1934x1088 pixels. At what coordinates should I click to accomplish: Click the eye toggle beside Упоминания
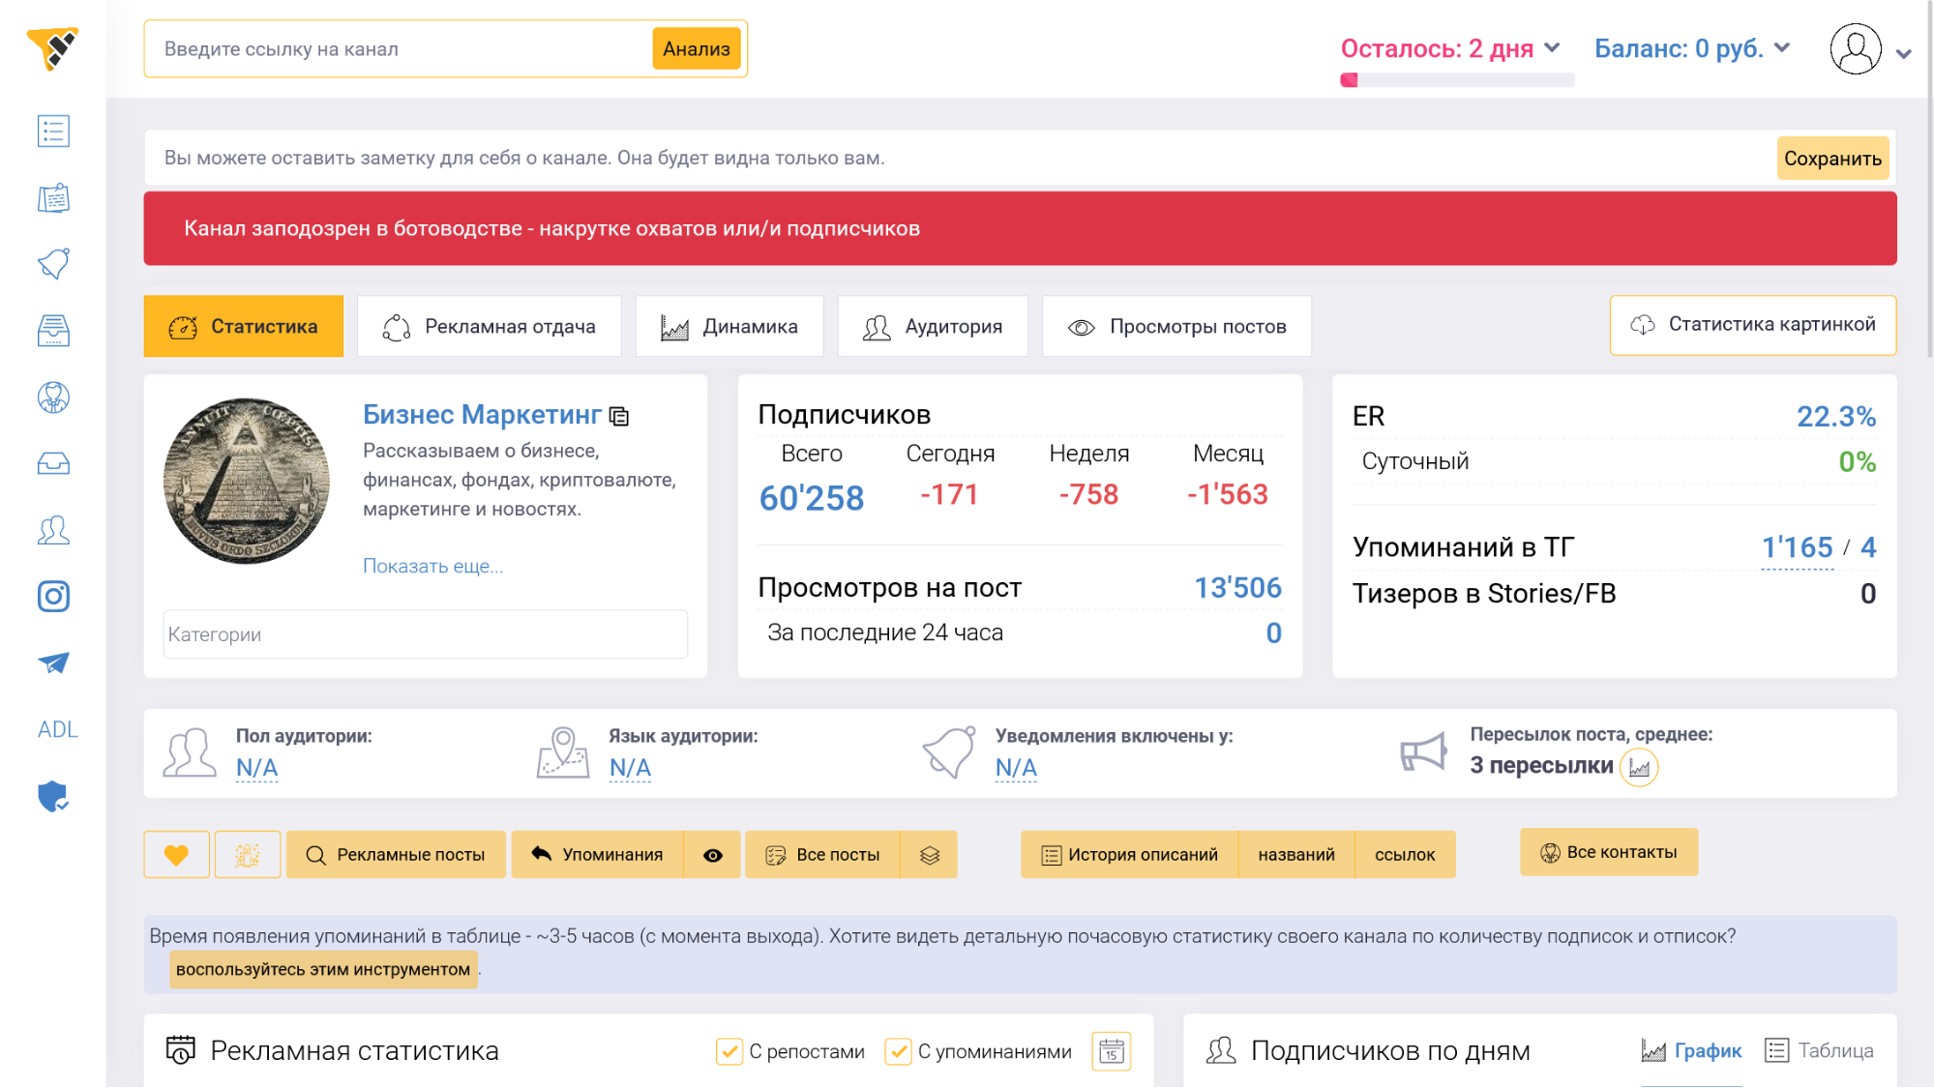712,855
